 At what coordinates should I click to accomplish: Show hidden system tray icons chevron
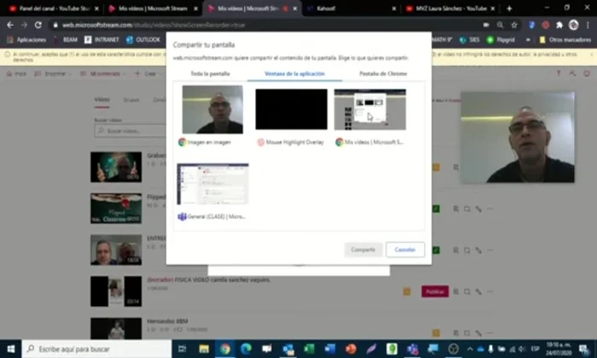[470, 349]
